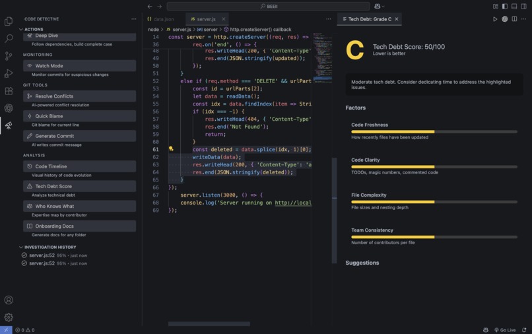Image resolution: width=532 pixels, height=334 pixels.
Task: Open second server.js:52 history entry
Action: [x=54, y=263]
